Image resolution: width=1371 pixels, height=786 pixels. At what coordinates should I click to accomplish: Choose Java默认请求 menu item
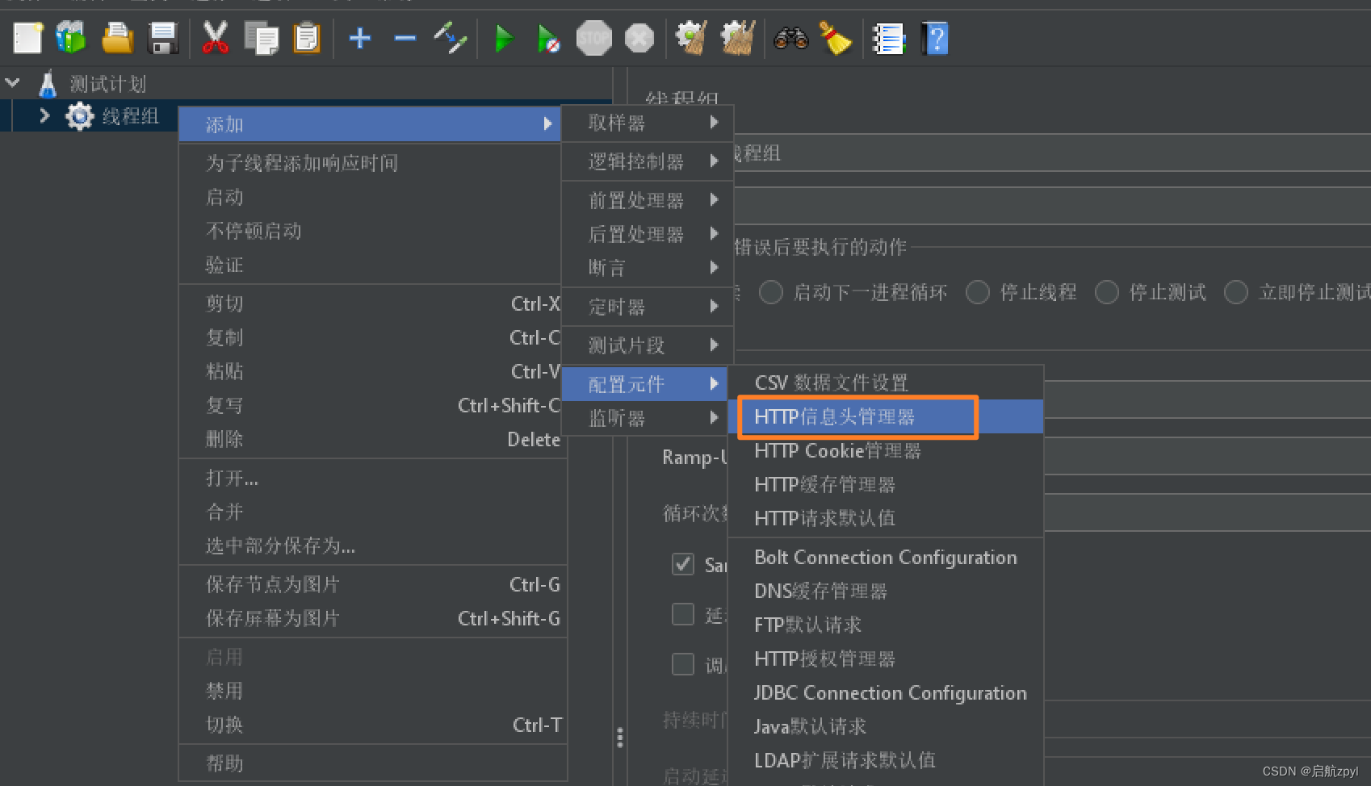click(x=886, y=726)
